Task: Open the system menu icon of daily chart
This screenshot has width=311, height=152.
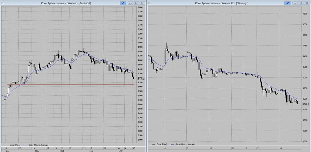Action: [x=2, y=3]
